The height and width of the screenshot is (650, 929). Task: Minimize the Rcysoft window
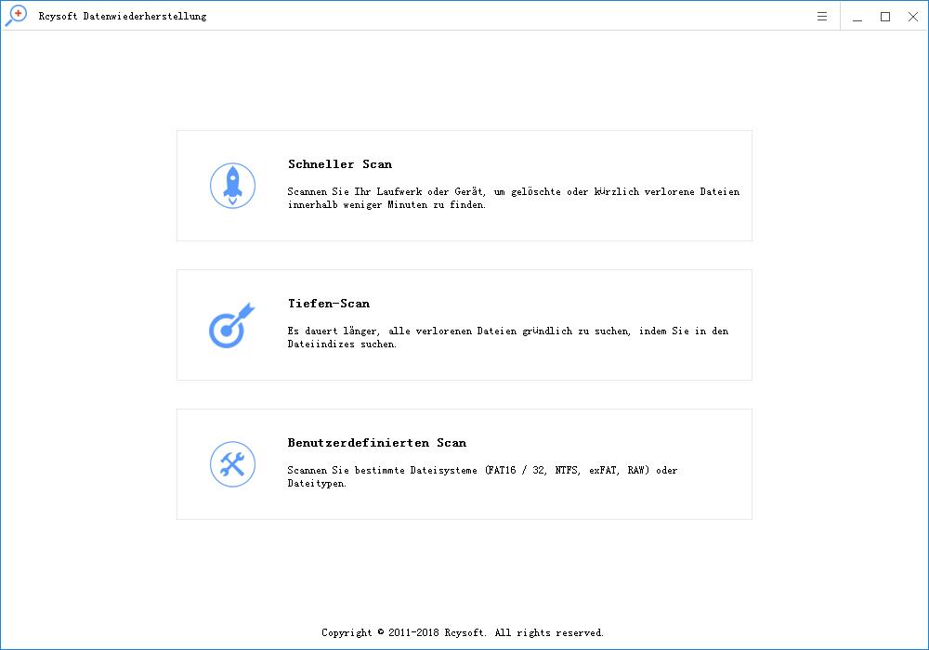[x=857, y=17]
